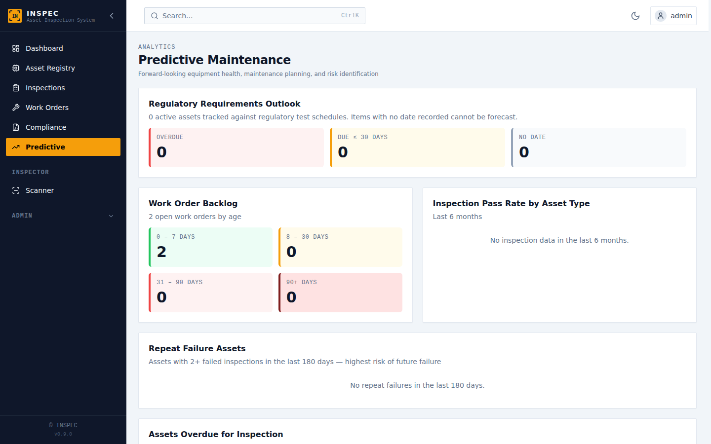The width and height of the screenshot is (711, 444).
Task: Select the 0 – 7 Days backlog card
Action: click(x=211, y=247)
